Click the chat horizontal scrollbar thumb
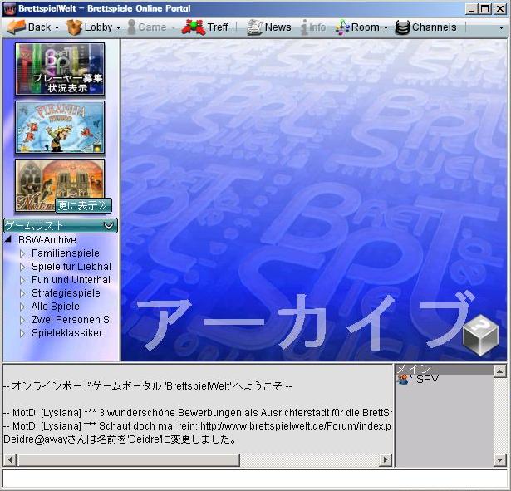 (129, 460)
